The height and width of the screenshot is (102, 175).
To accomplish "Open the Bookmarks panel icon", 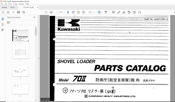I will pyautogui.click(x=3, y=25).
